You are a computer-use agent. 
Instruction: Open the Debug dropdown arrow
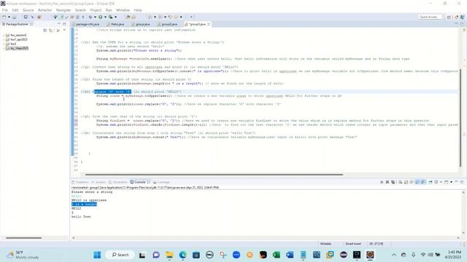[x=95, y=17]
